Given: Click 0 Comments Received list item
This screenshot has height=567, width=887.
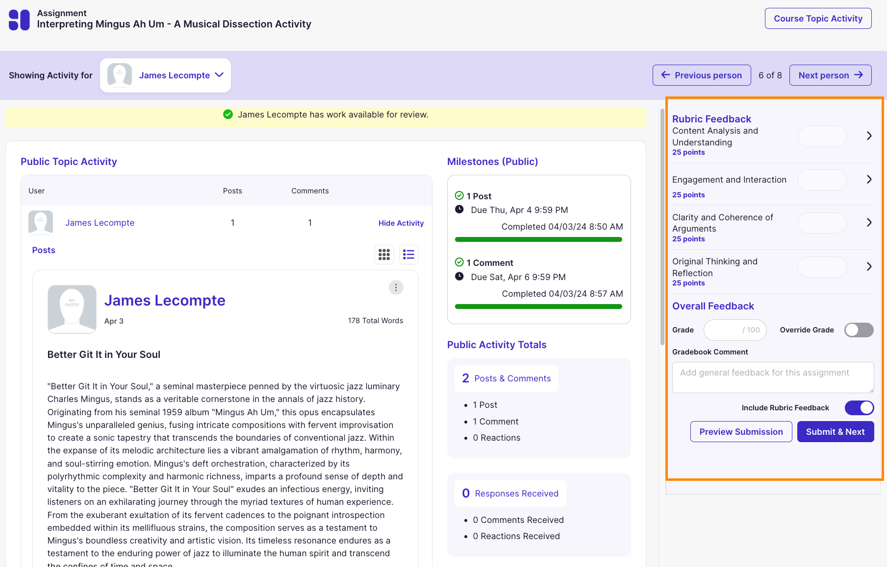Looking at the screenshot, I should [x=518, y=520].
